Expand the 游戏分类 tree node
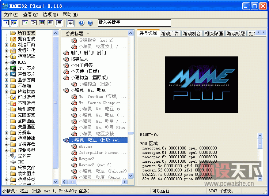Image resolution: width=269 pixels, height=196 pixels. point(6,180)
